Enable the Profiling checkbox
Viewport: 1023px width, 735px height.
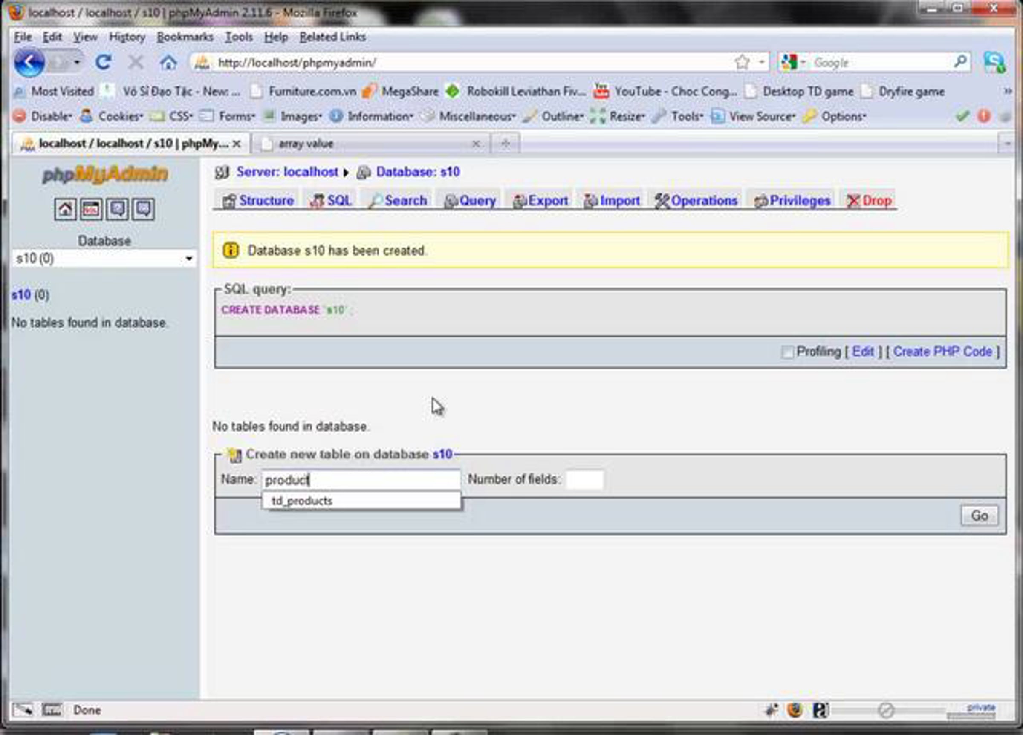(787, 352)
